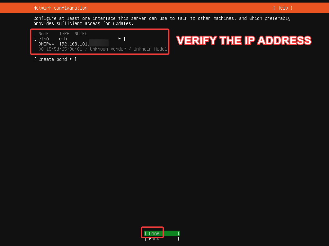This screenshot has height=246, width=329.
Task: Expand the eth0 interface options arrow
Action: (119, 38)
